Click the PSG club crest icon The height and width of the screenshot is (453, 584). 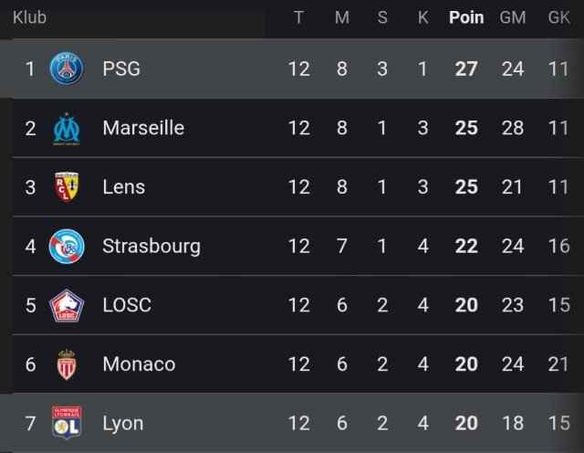click(66, 68)
